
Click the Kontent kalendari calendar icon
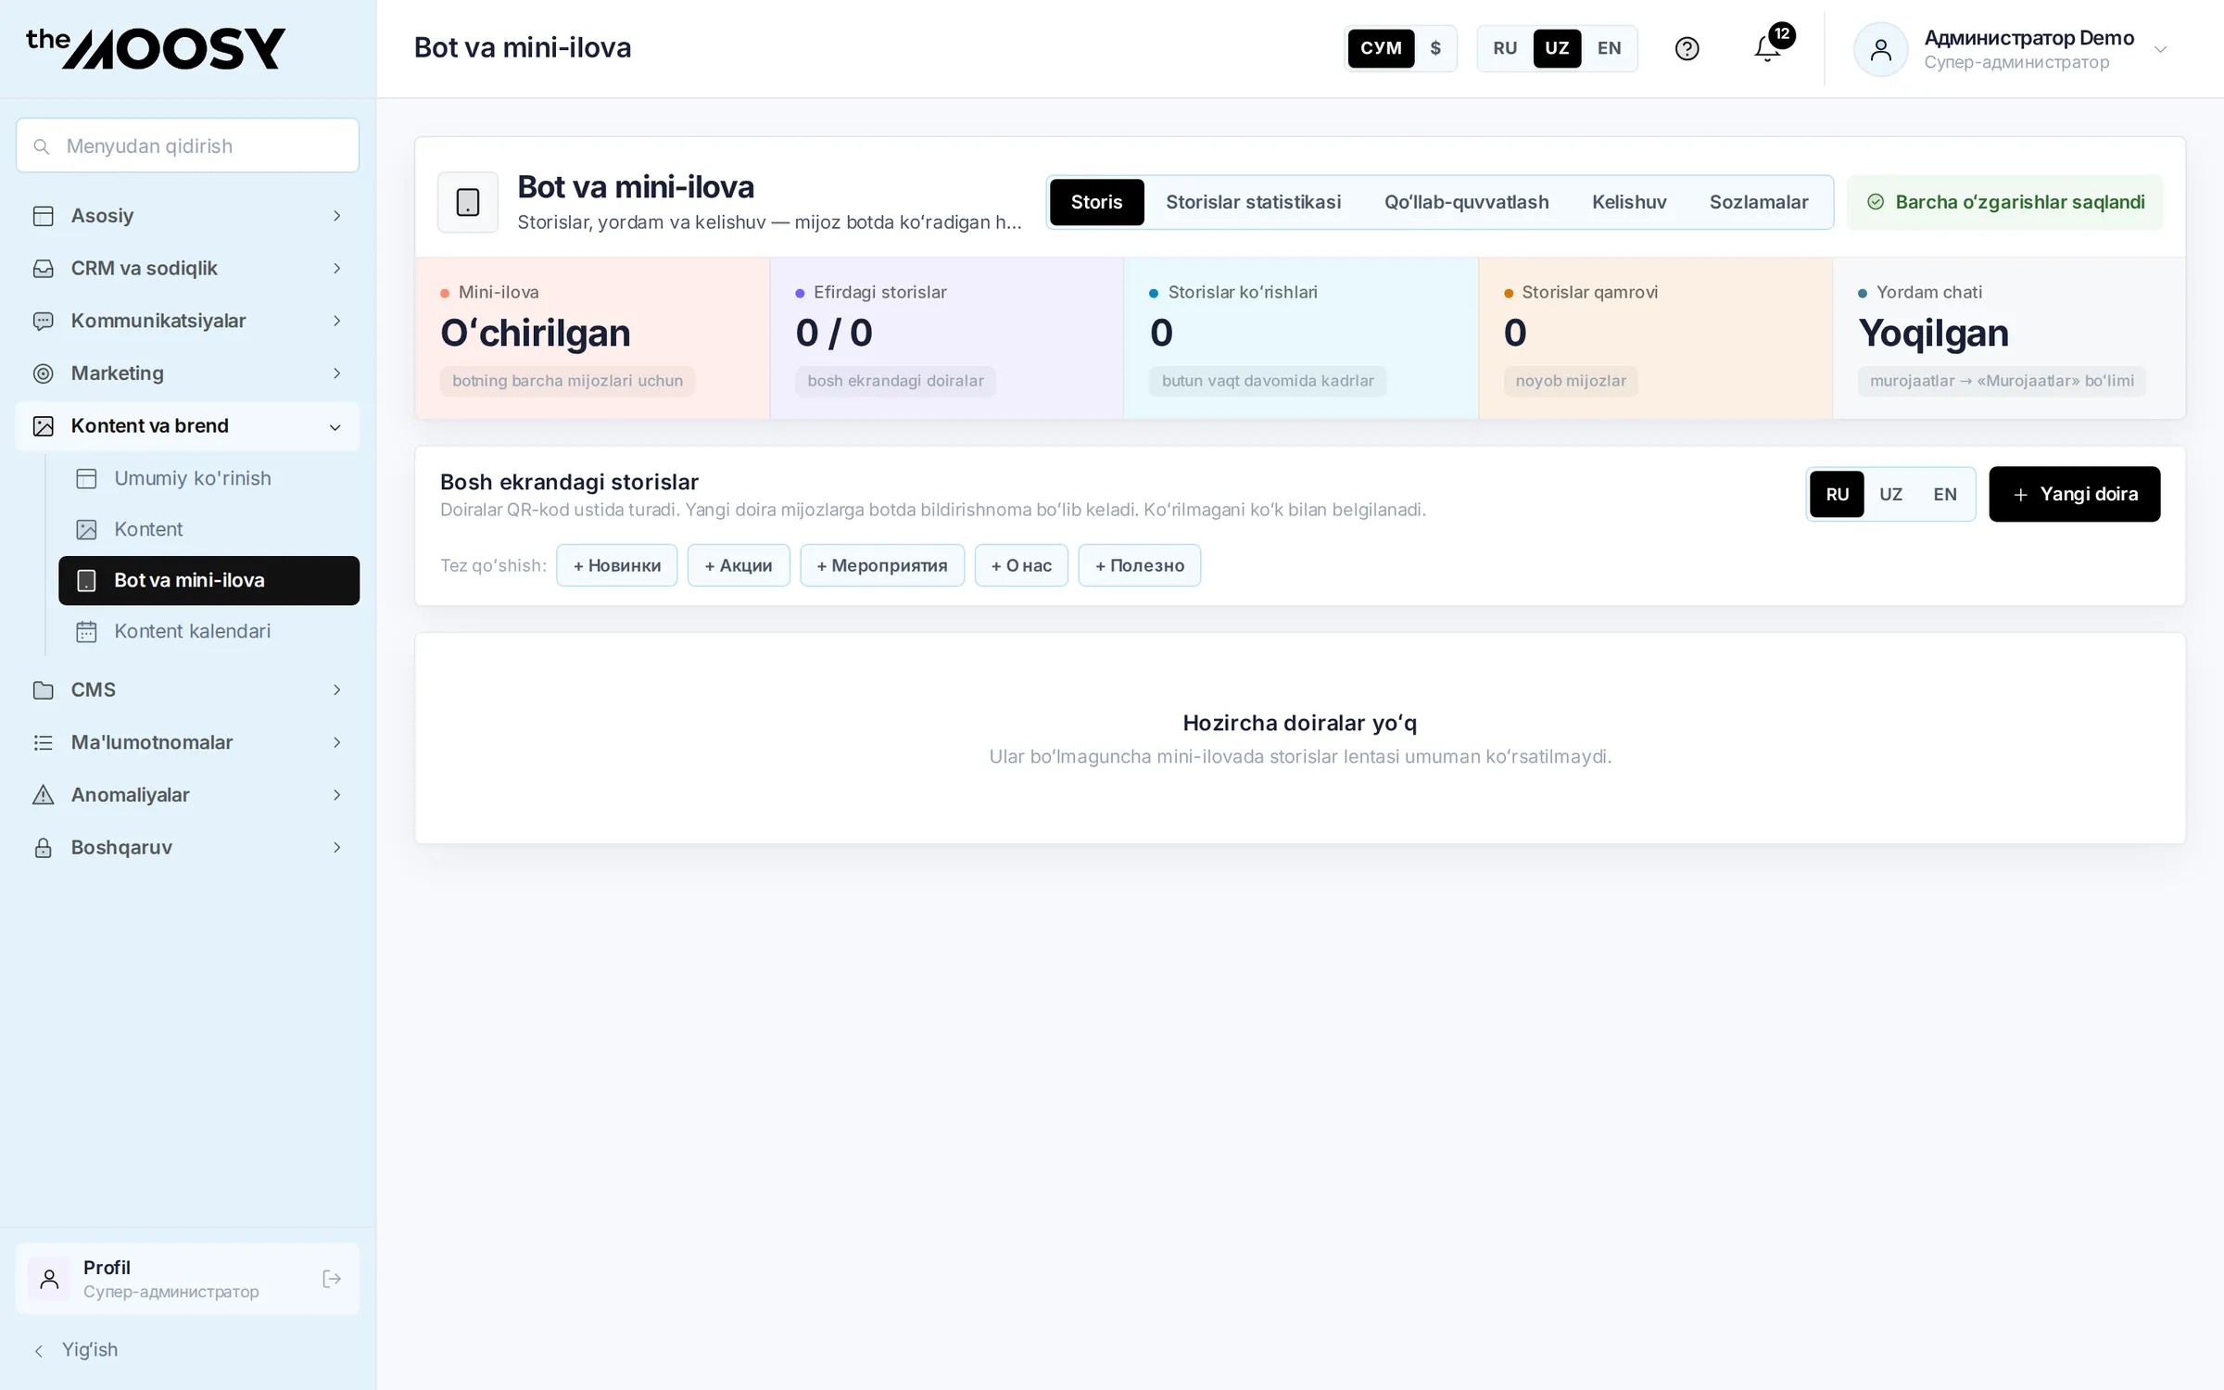pos(86,631)
